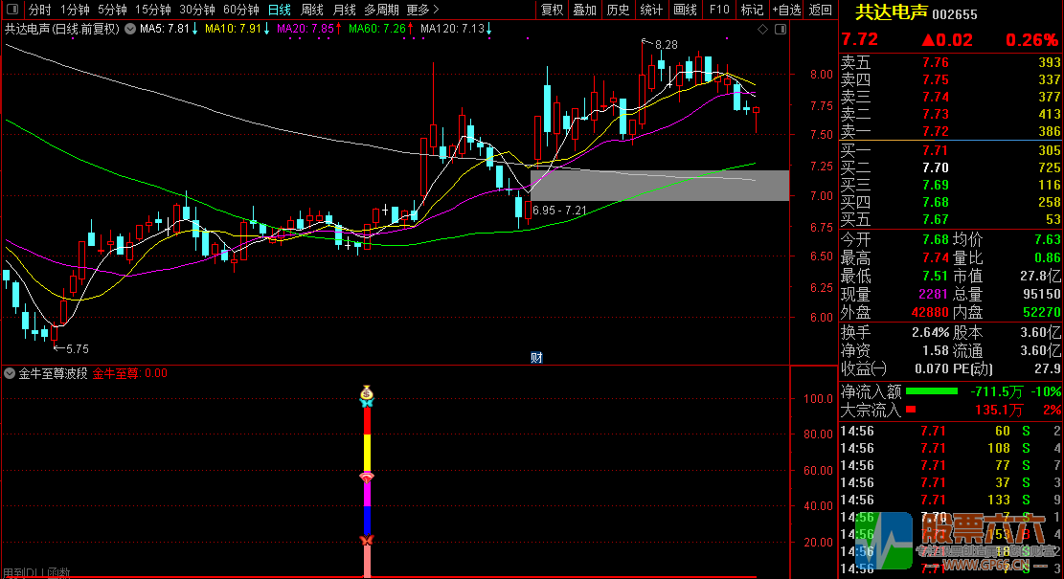Image resolution: width=1064 pixels, height=579 pixels.
Task: Click the diamond icon at chart top-right
Action: 762,30
